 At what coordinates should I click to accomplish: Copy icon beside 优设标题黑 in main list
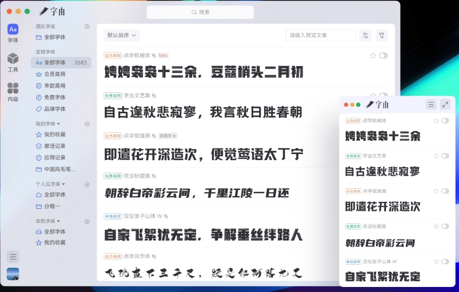click(x=154, y=176)
